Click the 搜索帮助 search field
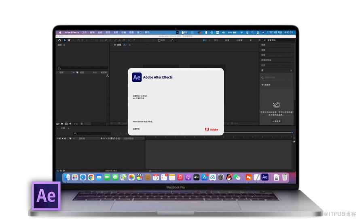360x220 pixels. coord(279,40)
